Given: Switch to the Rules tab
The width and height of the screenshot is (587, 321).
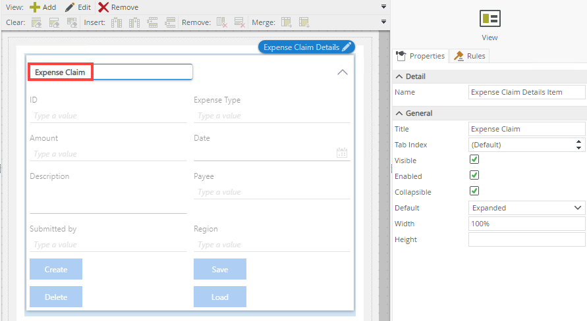Looking at the screenshot, I should coord(470,56).
